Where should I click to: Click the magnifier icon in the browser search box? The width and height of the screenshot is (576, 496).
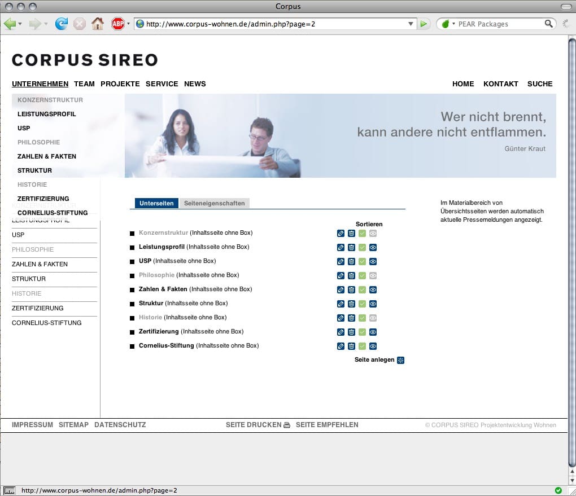(x=548, y=24)
